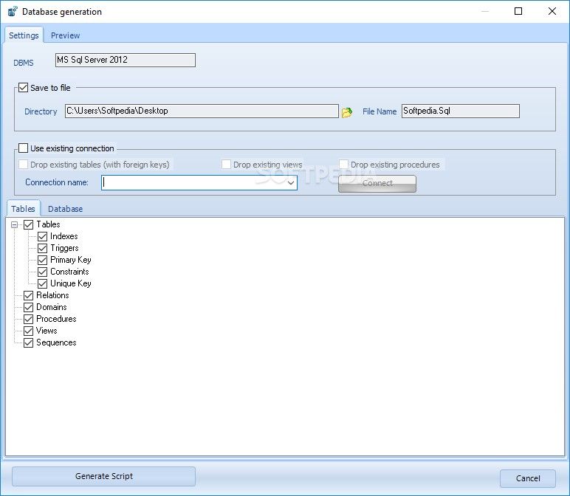Click the Directory path field
The width and height of the screenshot is (570, 496).
(x=202, y=111)
